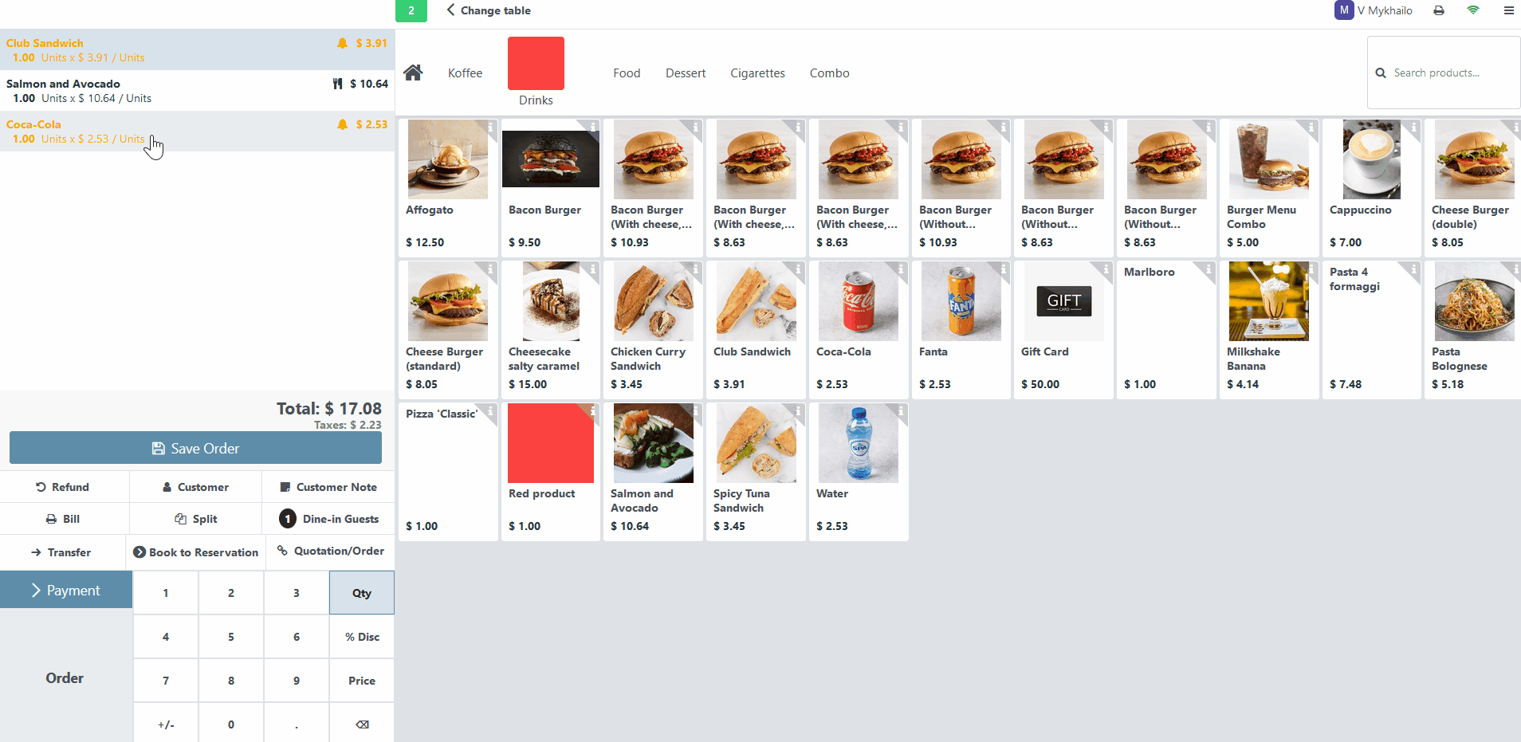Click the Save Order button

coord(195,448)
